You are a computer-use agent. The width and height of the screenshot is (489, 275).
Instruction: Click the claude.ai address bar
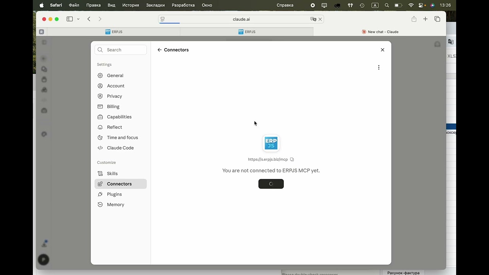click(x=241, y=19)
